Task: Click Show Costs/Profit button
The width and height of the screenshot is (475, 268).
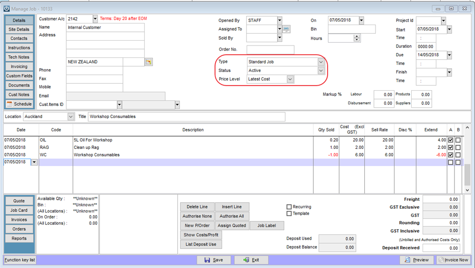Action: 201,235
